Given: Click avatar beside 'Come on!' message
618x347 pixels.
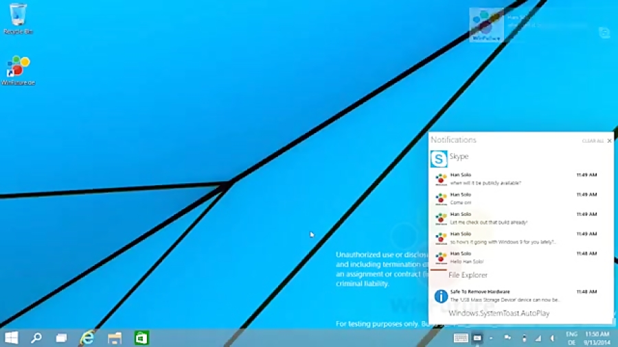Looking at the screenshot, I should [441, 199].
